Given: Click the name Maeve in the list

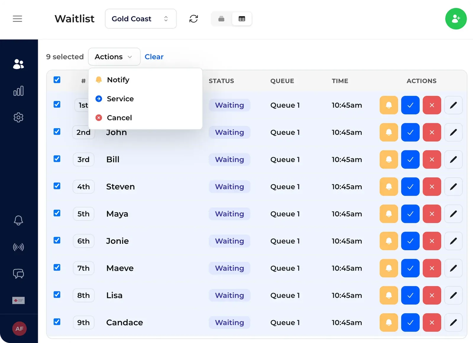Looking at the screenshot, I should 120,268.
